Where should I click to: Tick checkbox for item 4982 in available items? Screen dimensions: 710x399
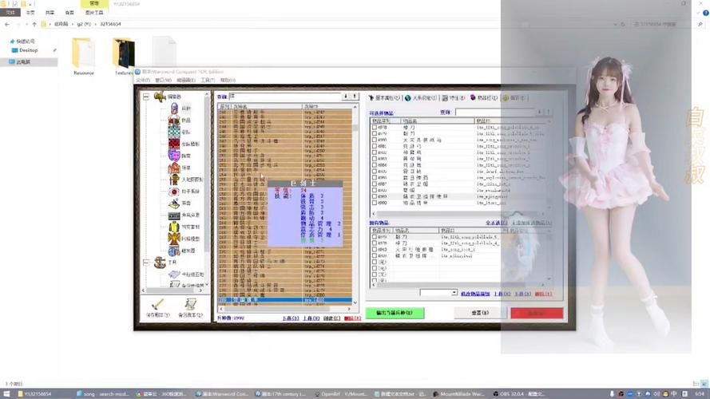coord(374,153)
